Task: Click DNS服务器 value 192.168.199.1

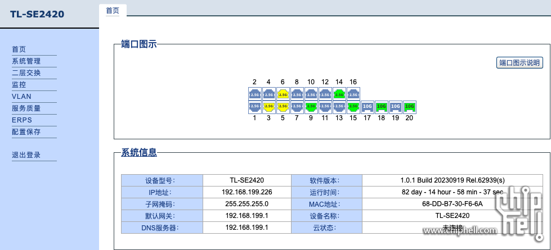Action: click(247, 227)
